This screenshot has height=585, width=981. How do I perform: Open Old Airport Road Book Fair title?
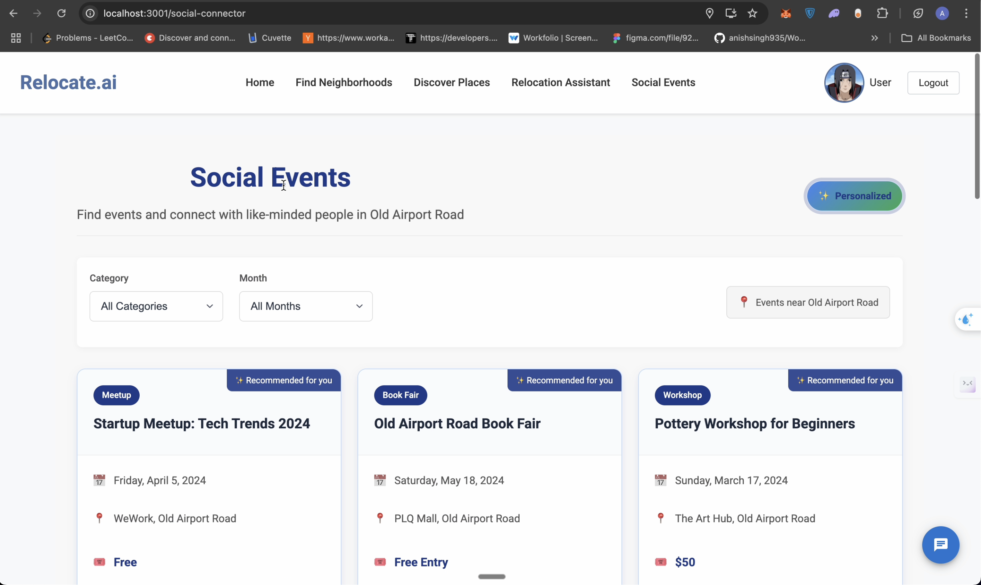click(x=457, y=424)
